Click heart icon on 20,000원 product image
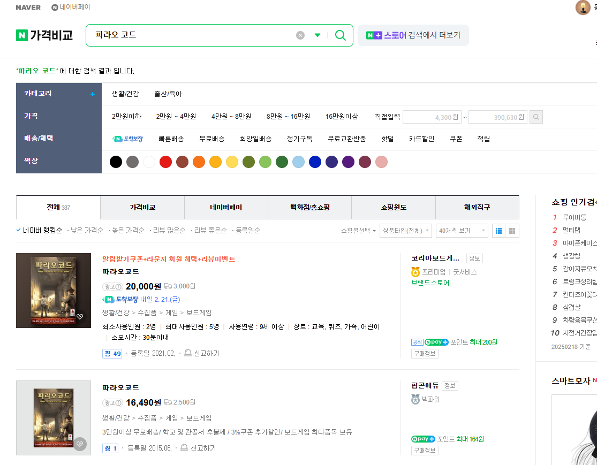Image resolution: width=597 pixels, height=465 pixels. point(80,317)
